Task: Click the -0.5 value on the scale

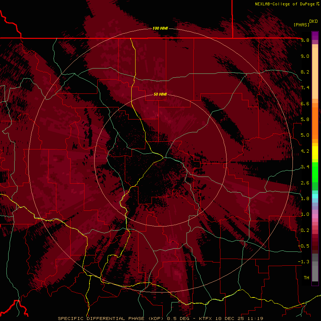Action: [x=304, y=246]
